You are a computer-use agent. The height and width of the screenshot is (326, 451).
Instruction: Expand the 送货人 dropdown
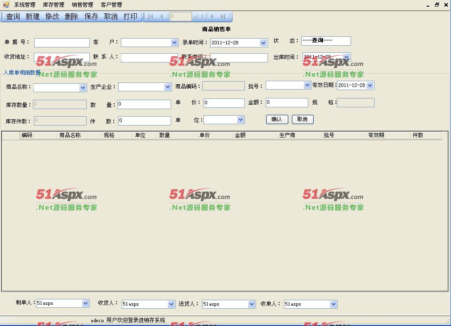point(251,304)
